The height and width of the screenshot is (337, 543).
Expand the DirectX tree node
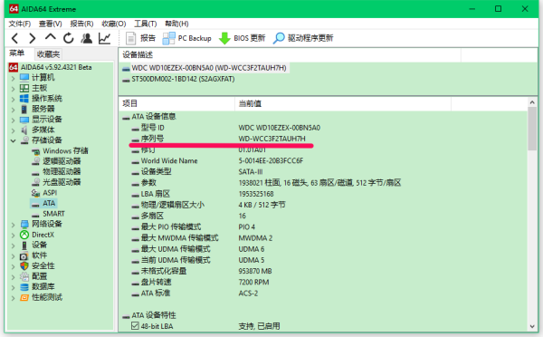pos(14,235)
